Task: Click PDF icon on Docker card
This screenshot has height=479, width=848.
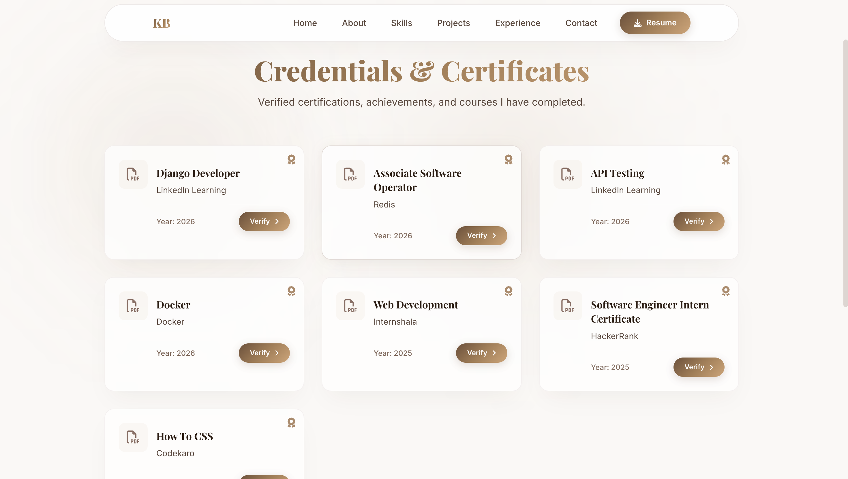Action: pos(133,306)
